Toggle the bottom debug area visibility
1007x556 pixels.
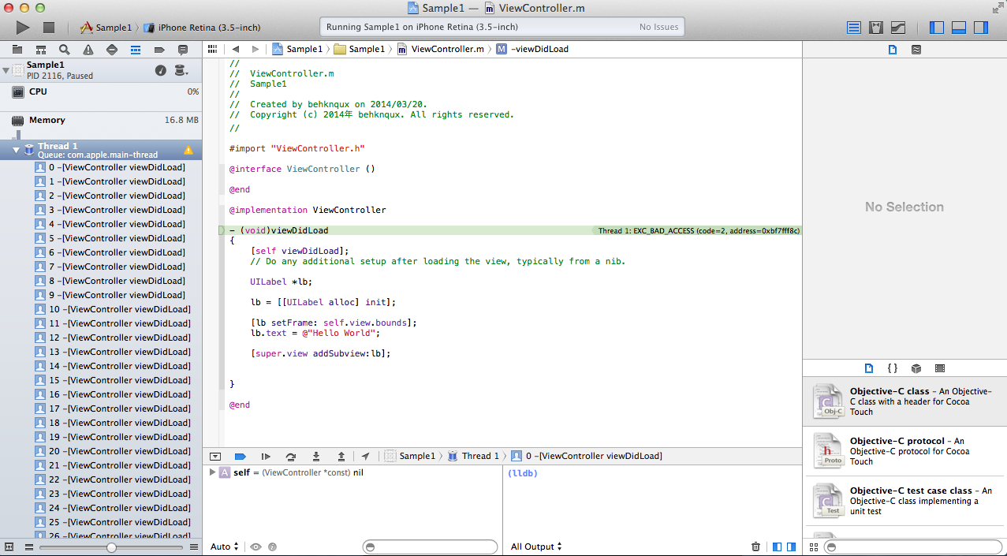(959, 28)
